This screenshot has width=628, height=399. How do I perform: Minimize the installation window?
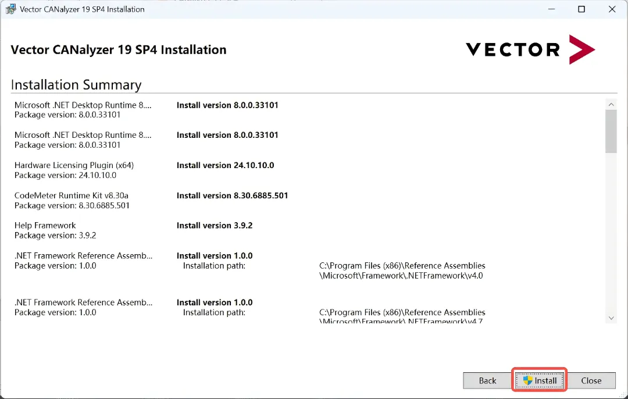point(551,9)
